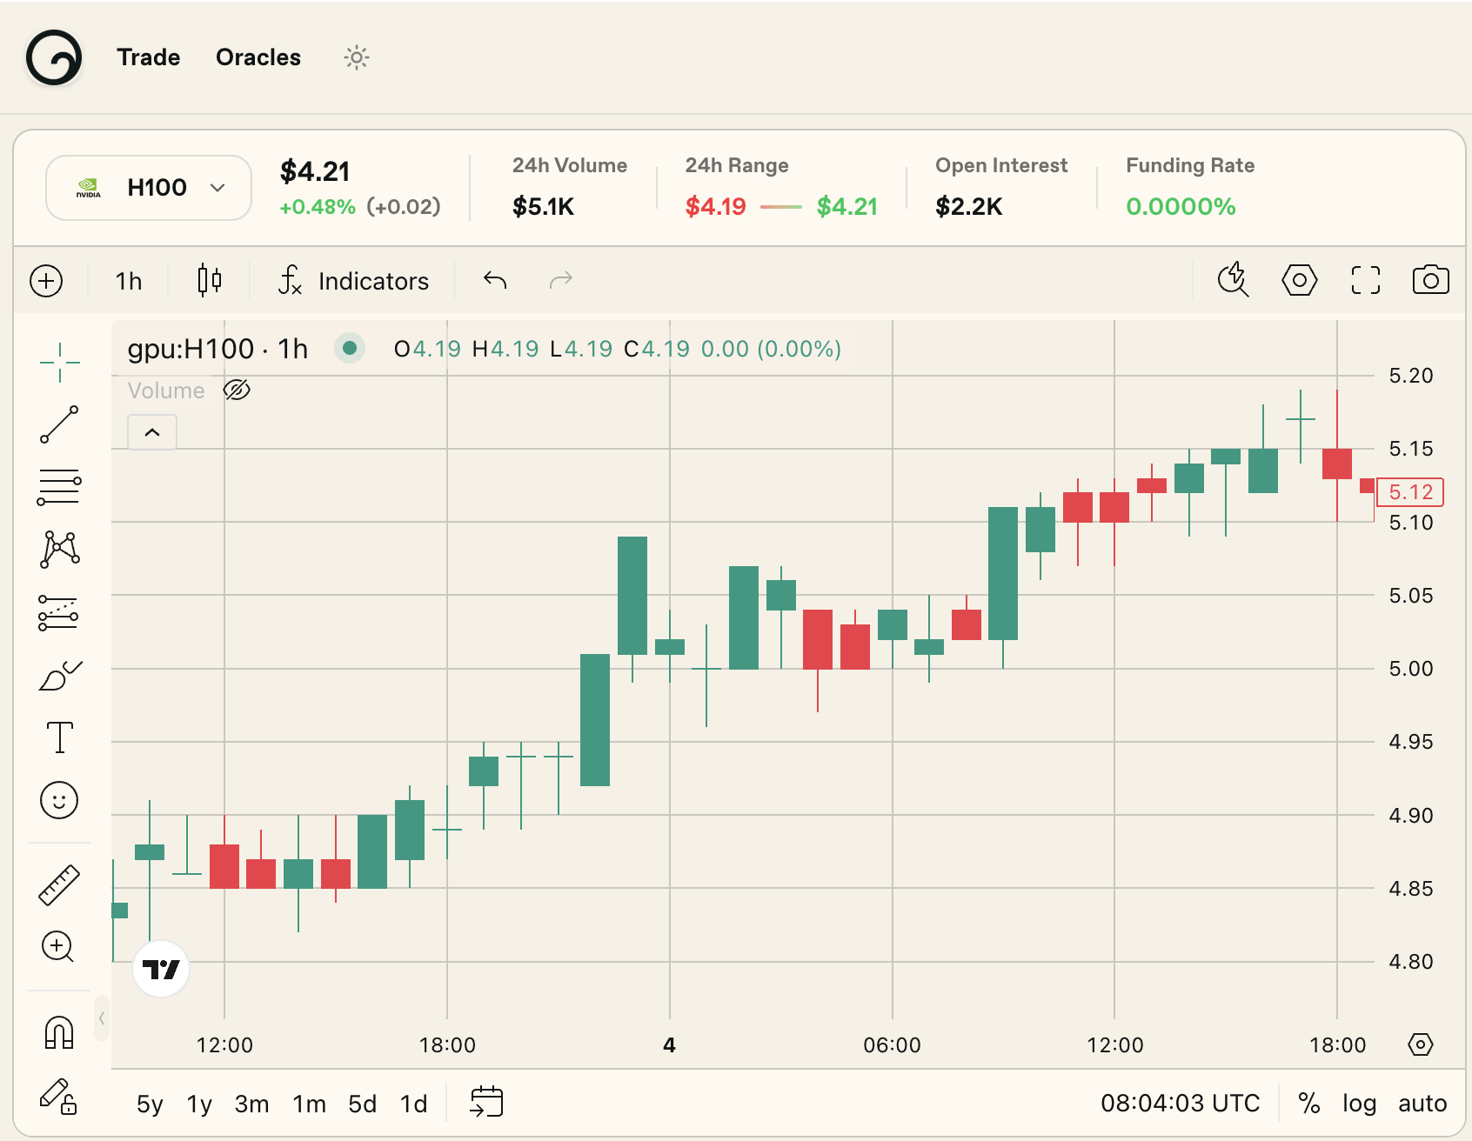Toggle Volume indicator visibility eye
The image size is (1472, 1141).
coord(237,390)
